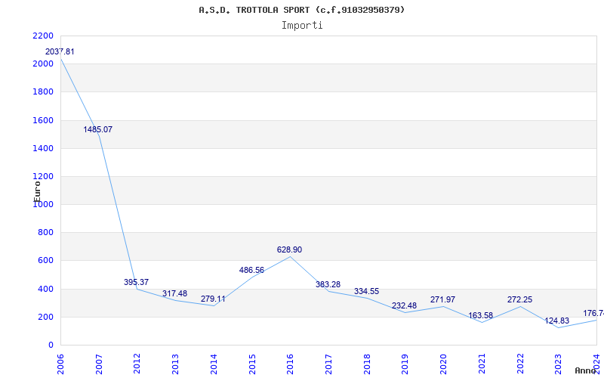Click the 1485.07 data label

[x=98, y=129]
